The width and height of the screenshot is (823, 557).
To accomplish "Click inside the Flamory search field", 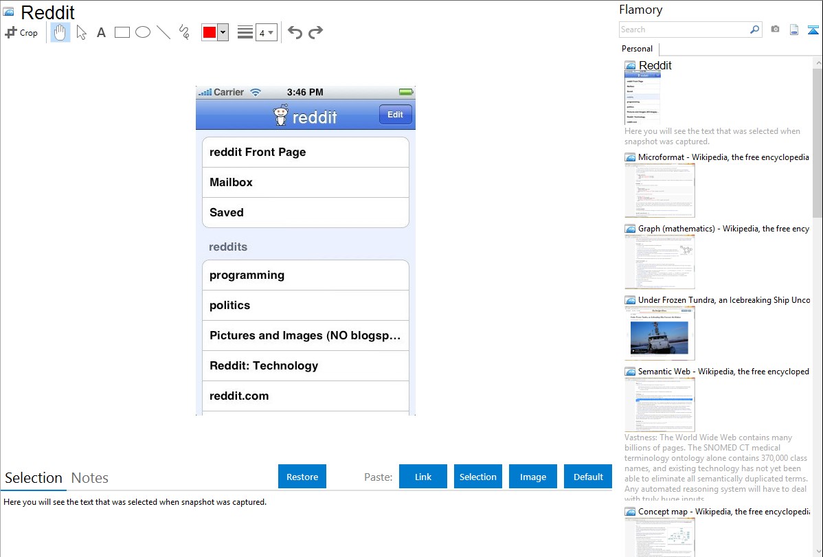I will click(x=684, y=30).
